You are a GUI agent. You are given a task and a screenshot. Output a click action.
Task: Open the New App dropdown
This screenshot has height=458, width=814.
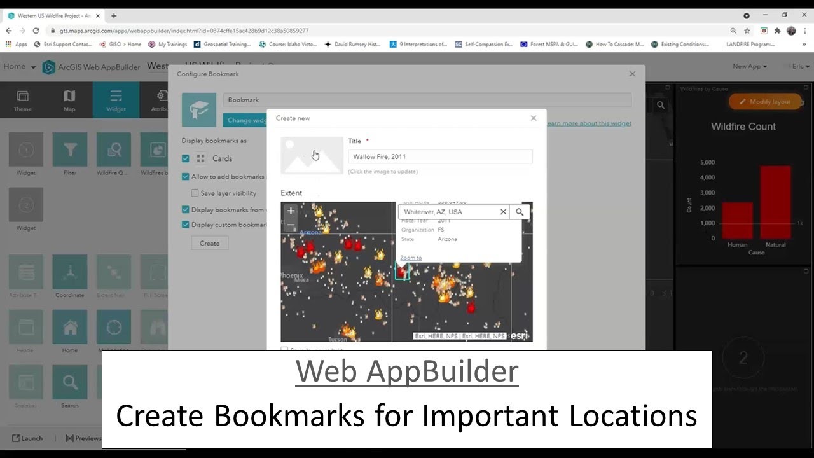[x=749, y=66]
